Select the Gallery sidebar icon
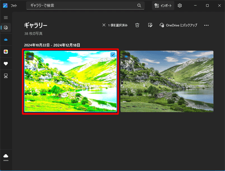Screen dimensions: 225x171 [6, 28]
